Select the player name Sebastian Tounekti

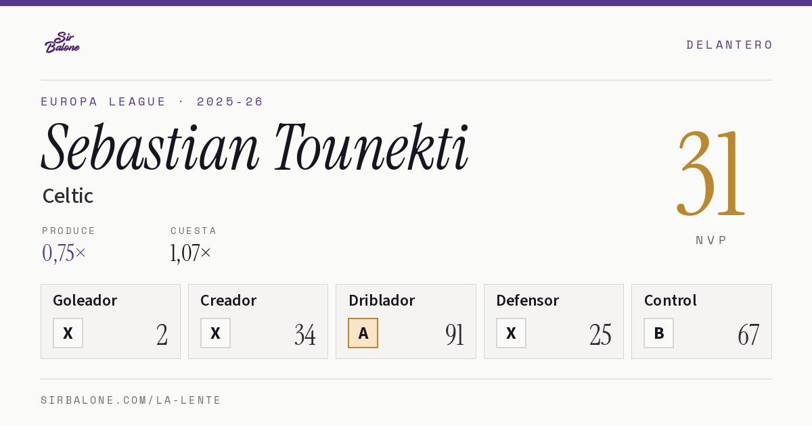(254, 147)
